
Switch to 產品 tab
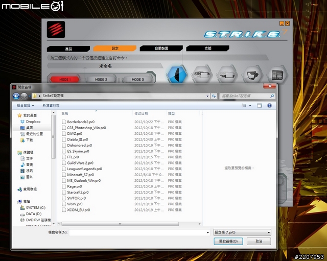pos(68,49)
